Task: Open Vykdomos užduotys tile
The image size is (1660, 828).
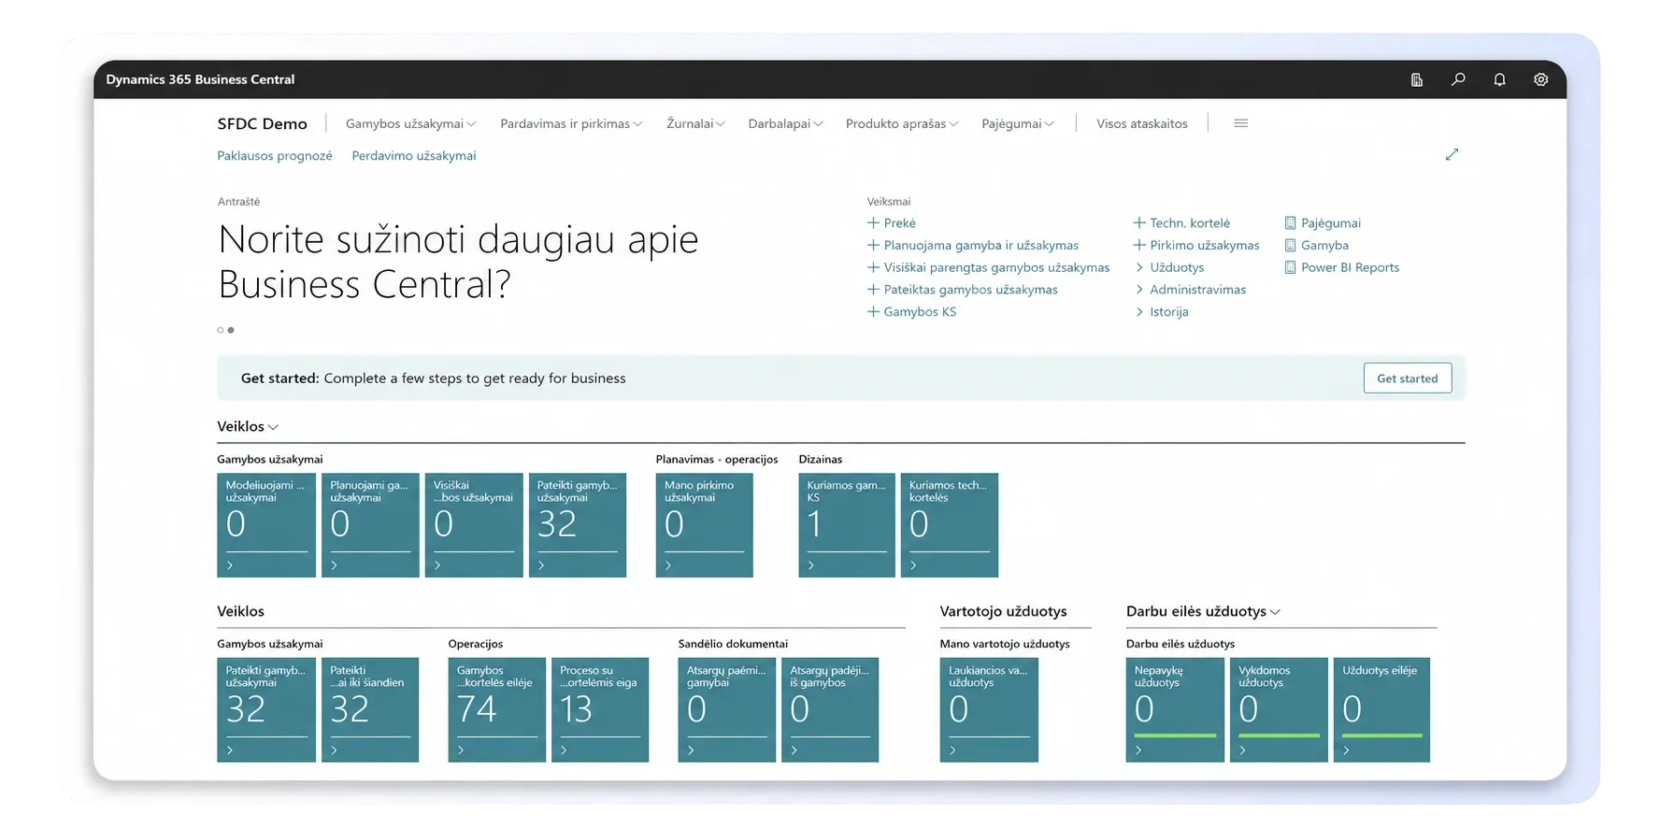Action: (1279, 710)
